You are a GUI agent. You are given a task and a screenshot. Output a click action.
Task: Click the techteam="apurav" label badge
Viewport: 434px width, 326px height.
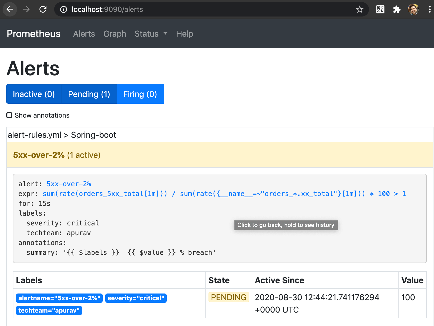pyautogui.click(x=49, y=311)
